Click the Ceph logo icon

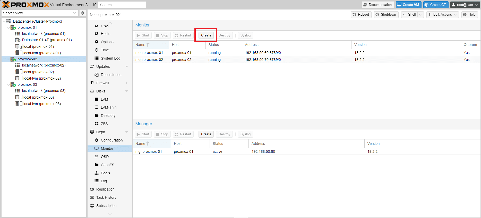pyautogui.click(x=92, y=132)
